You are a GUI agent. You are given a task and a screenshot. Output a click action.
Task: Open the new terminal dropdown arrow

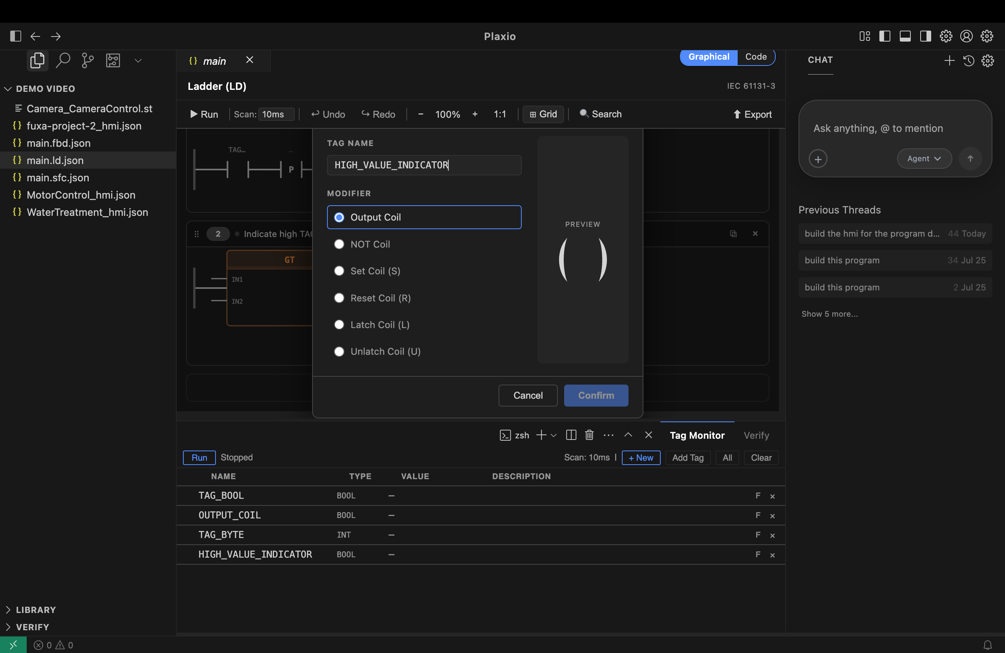[554, 435]
